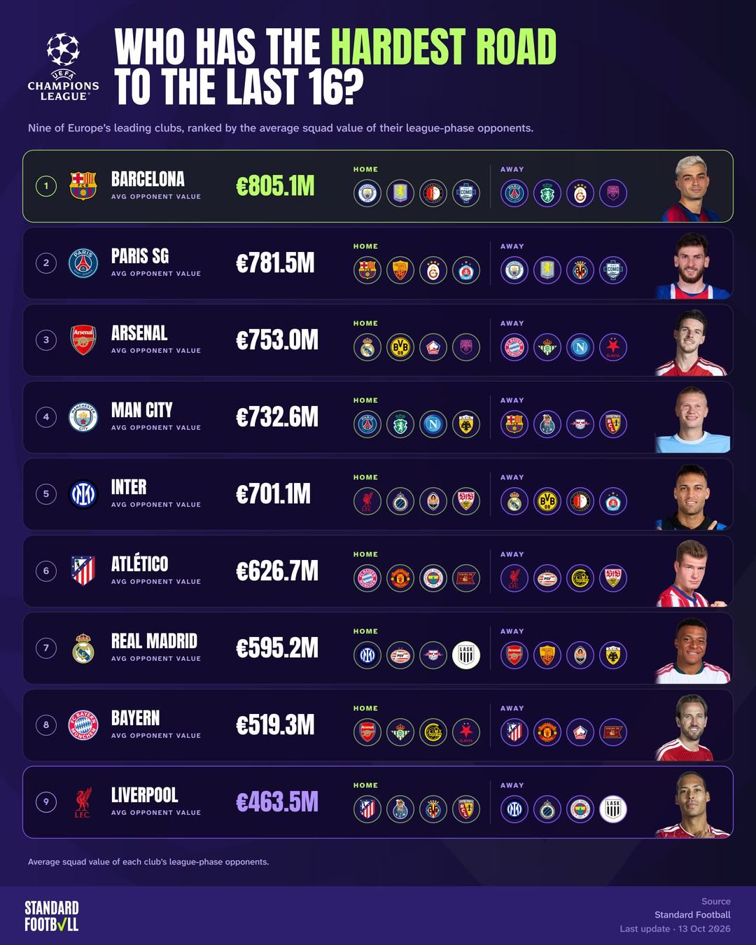Viewport: 756px width, 945px height.
Task: Click the €805.1M value for Barcelona
Action: tap(275, 186)
